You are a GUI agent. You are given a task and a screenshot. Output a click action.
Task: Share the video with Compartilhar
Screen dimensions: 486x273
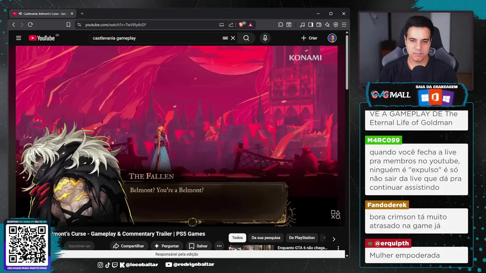[129, 246]
